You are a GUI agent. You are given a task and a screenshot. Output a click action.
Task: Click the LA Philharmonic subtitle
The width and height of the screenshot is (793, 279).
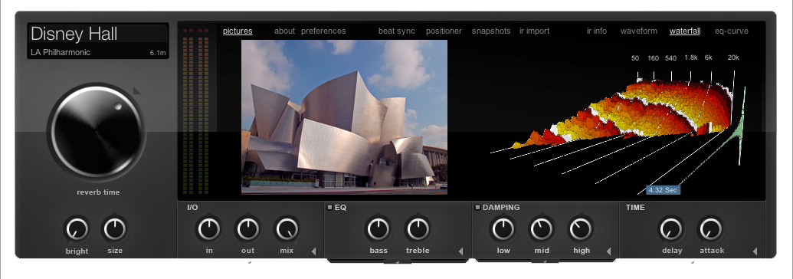[x=61, y=52]
